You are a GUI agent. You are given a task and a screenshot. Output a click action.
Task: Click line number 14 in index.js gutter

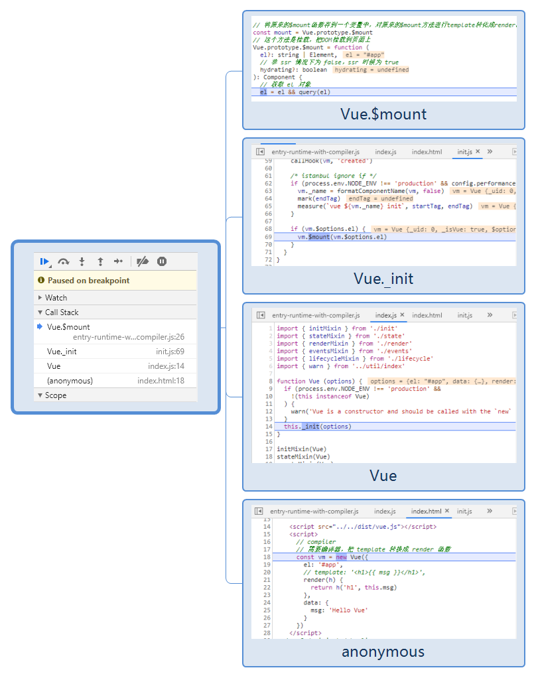(x=269, y=427)
